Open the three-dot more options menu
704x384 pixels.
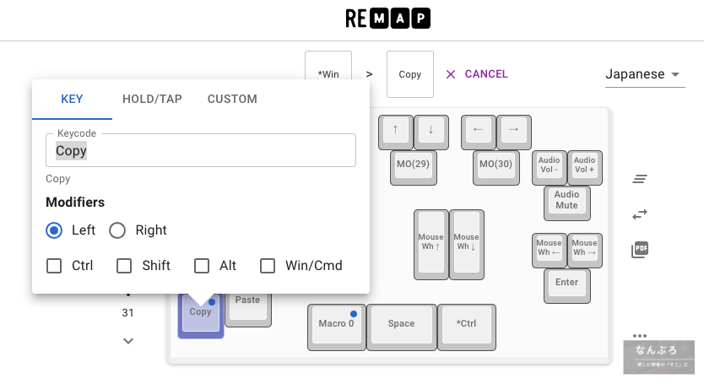[640, 334]
